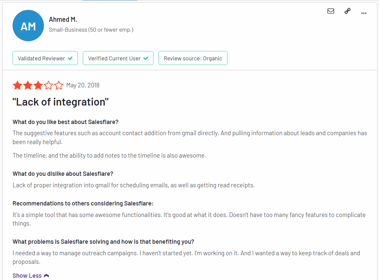Click the green check in Verified Current User
Image resolution: width=379 pixels, height=280 pixels.
tap(146, 58)
